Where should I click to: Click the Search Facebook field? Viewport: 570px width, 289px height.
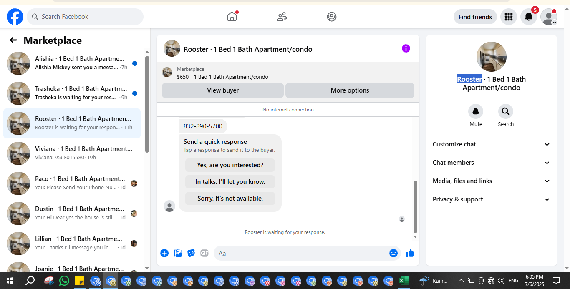pos(85,17)
